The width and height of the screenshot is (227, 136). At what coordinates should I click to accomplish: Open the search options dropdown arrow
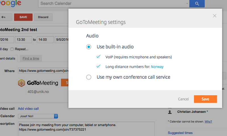[x=187, y=4]
